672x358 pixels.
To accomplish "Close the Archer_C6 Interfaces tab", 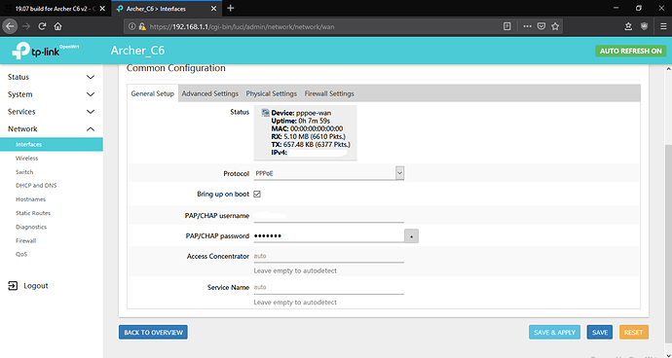I will click(213, 9).
